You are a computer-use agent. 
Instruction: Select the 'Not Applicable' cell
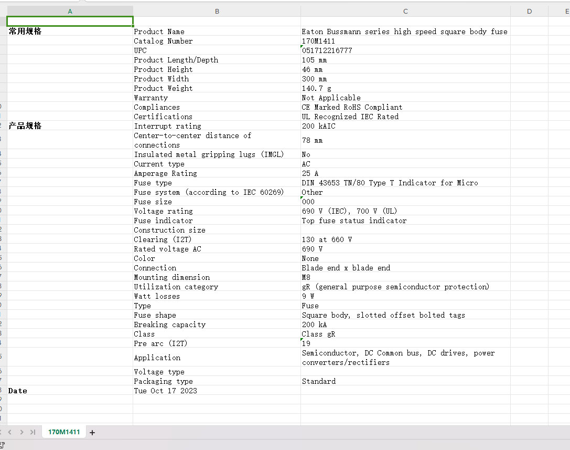pyautogui.click(x=406, y=98)
